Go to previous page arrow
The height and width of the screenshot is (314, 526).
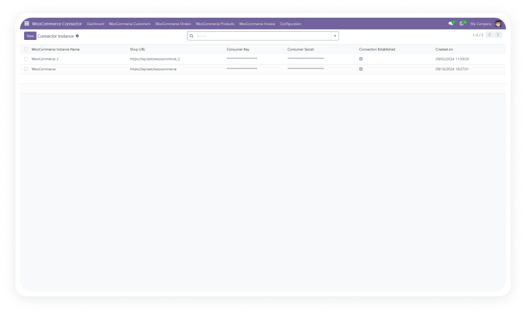[x=489, y=35]
